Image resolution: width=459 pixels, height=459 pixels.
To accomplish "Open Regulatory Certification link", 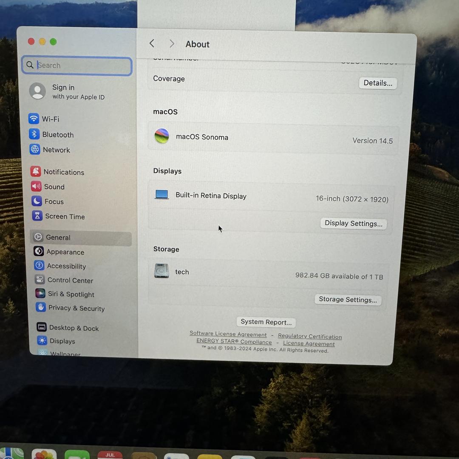I will pos(310,336).
